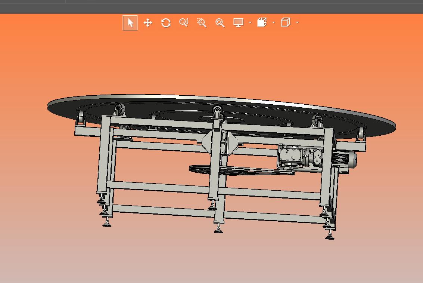Pick the dynamic Zoom in/out tool
The width and height of the screenshot is (423, 283).
tap(184, 22)
